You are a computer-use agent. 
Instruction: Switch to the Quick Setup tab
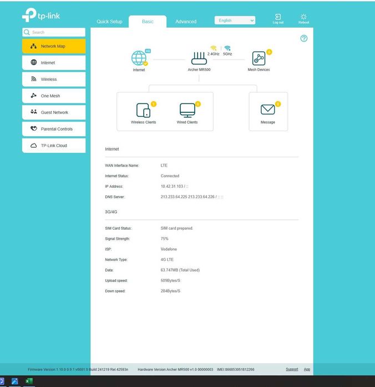109,22
